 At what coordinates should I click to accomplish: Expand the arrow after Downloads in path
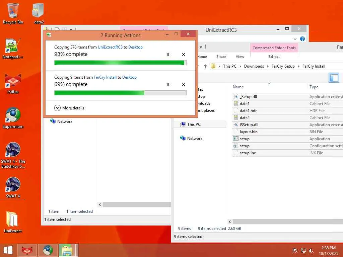click(268, 66)
